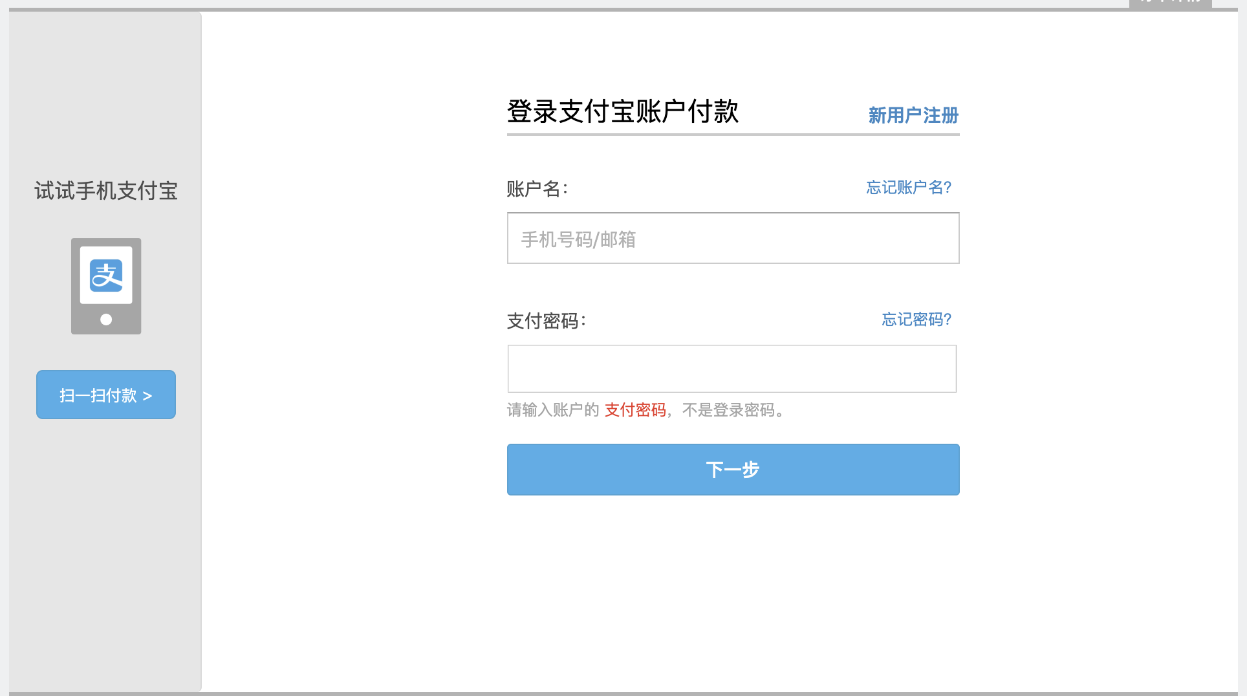Focus the 支付密码 password input field

732,369
